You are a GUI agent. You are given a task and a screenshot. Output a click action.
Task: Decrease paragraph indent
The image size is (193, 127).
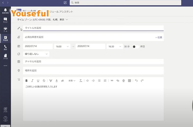[87, 81]
